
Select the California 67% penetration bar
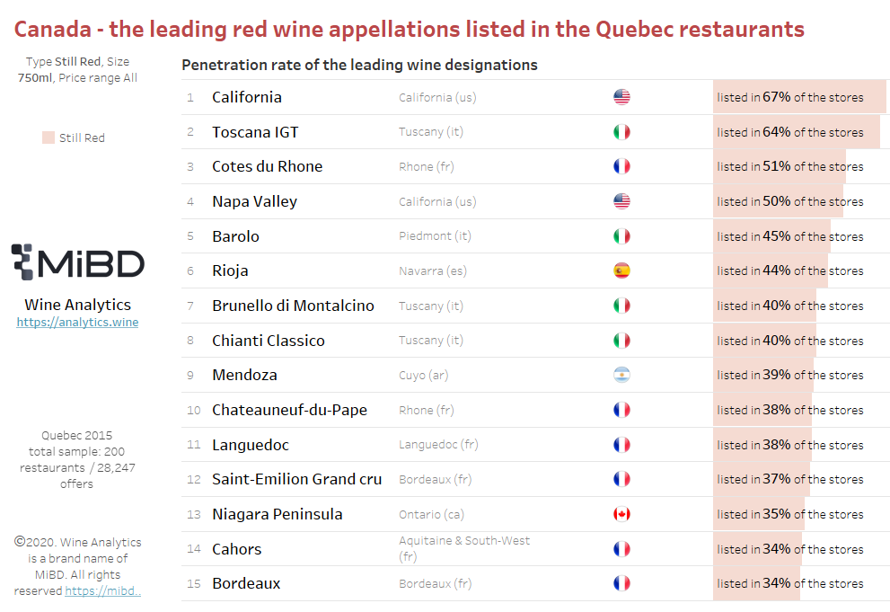pyautogui.click(x=799, y=97)
